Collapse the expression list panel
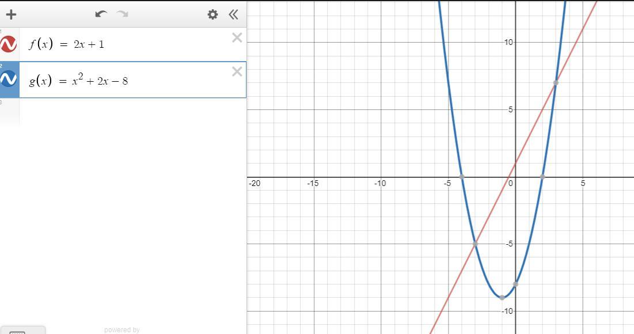This screenshot has height=334, width=634. [x=233, y=14]
